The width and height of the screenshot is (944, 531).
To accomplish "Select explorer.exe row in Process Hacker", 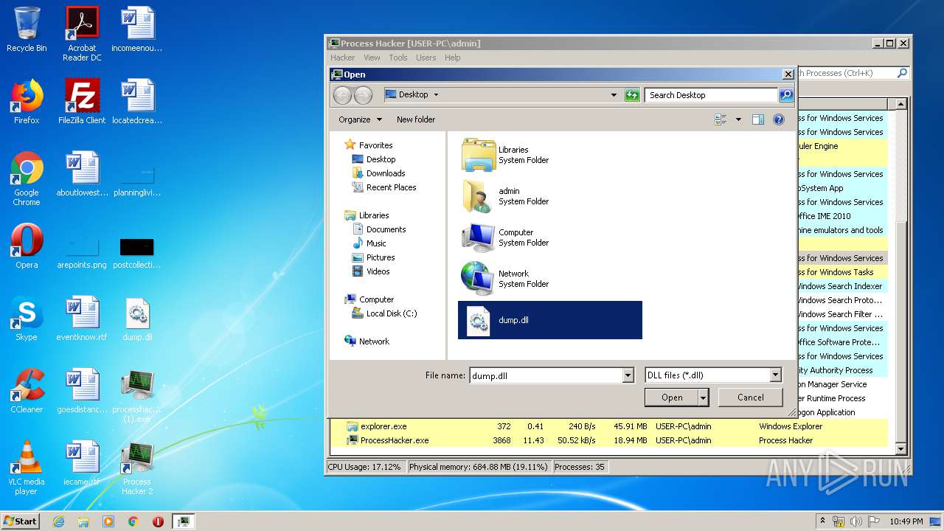I will coord(608,426).
